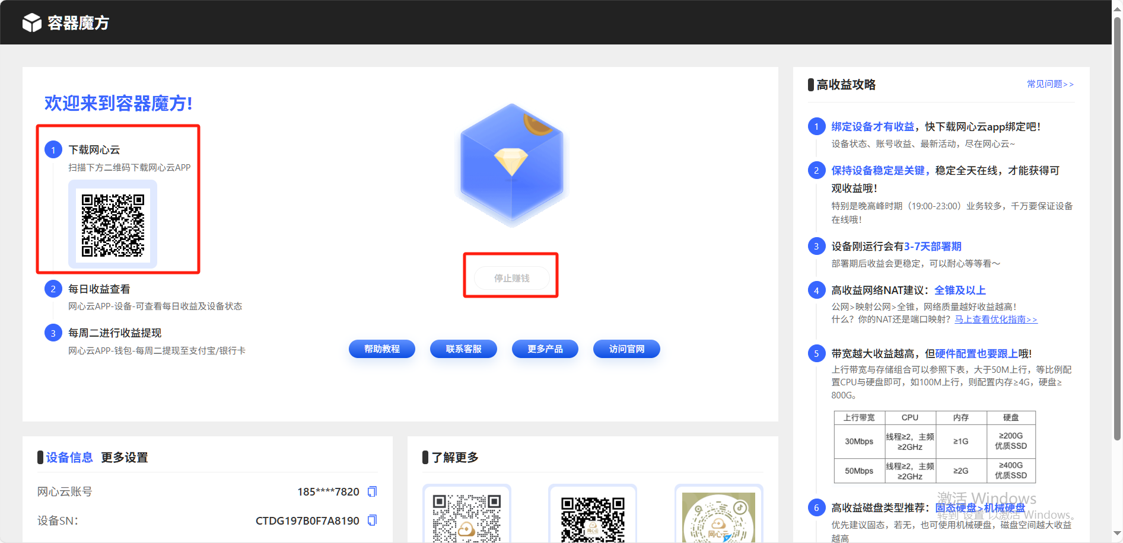The image size is (1123, 543).
Task: Open 更多产品
Action: coord(545,349)
